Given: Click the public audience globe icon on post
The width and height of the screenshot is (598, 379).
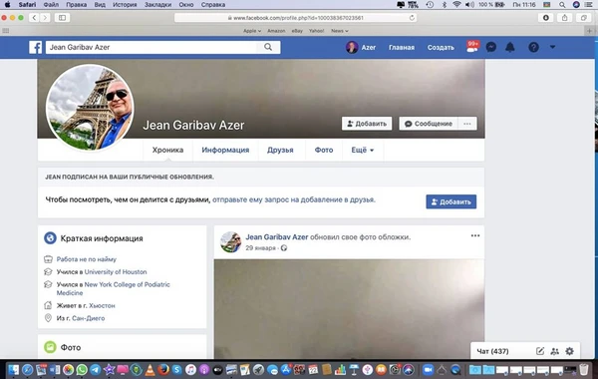Looking at the screenshot, I should (284, 248).
